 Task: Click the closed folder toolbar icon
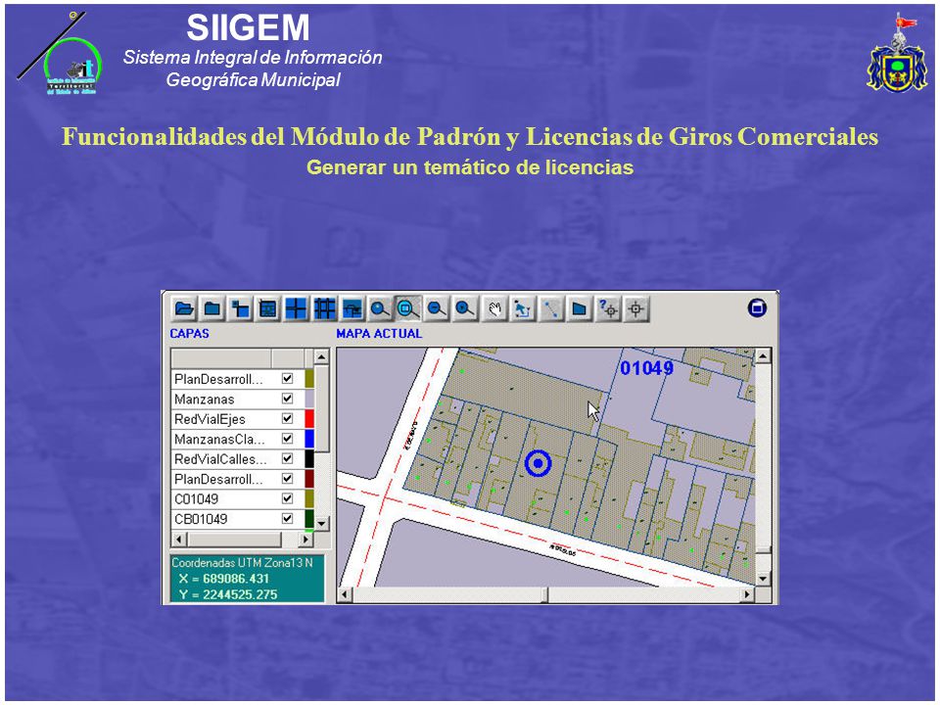pos(212,309)
